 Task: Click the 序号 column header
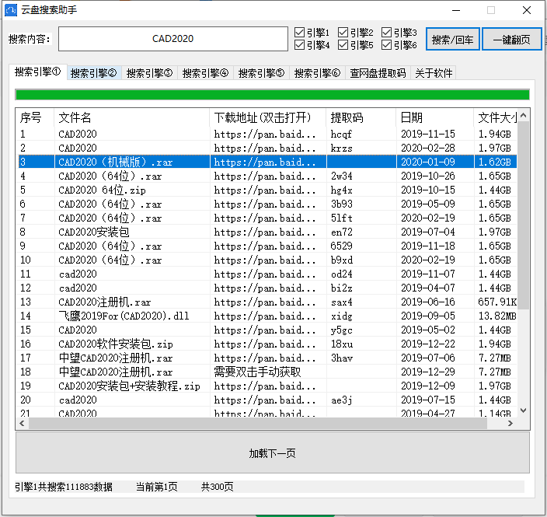[x=35, y=117]
